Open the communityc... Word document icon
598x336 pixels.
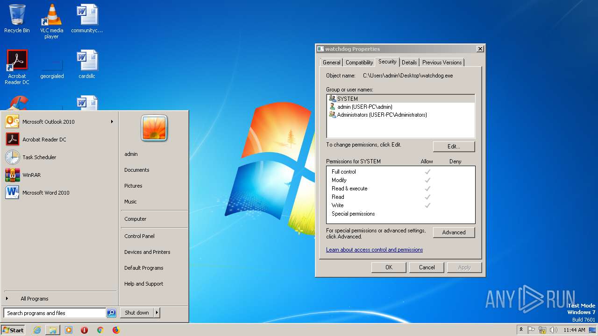click(87, 19)
